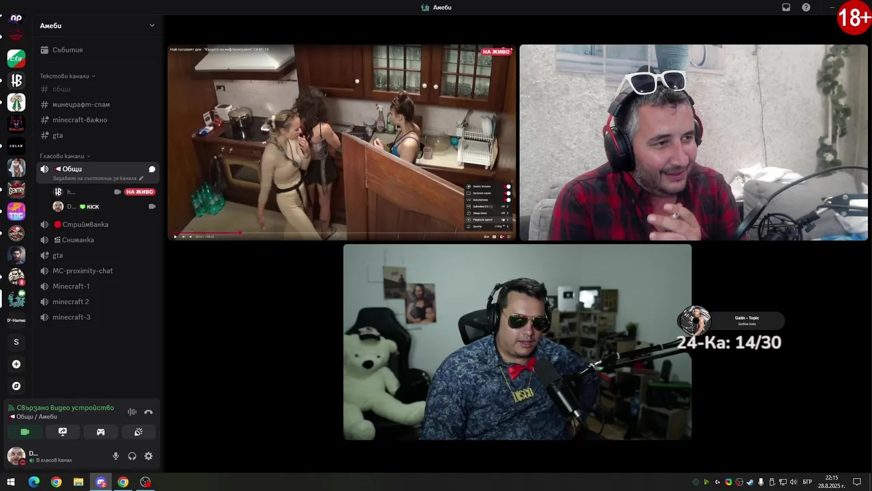Open Събития events
The height and width of the screenshot is (491, 872).
click(x=98, y=50)
